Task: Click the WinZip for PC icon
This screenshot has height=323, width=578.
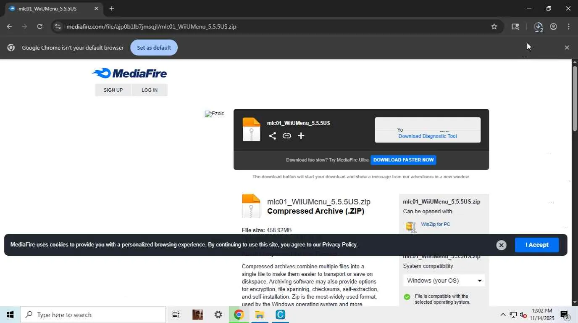Action: (411, 226)
